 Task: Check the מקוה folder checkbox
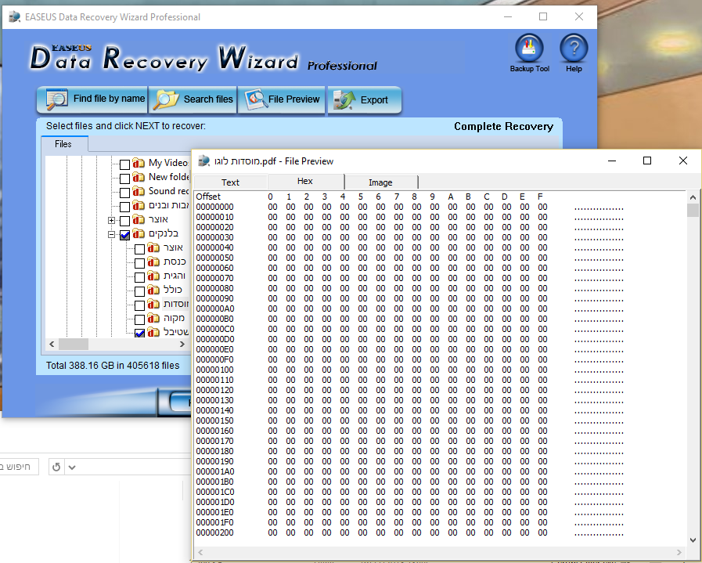tap(139, 319)
